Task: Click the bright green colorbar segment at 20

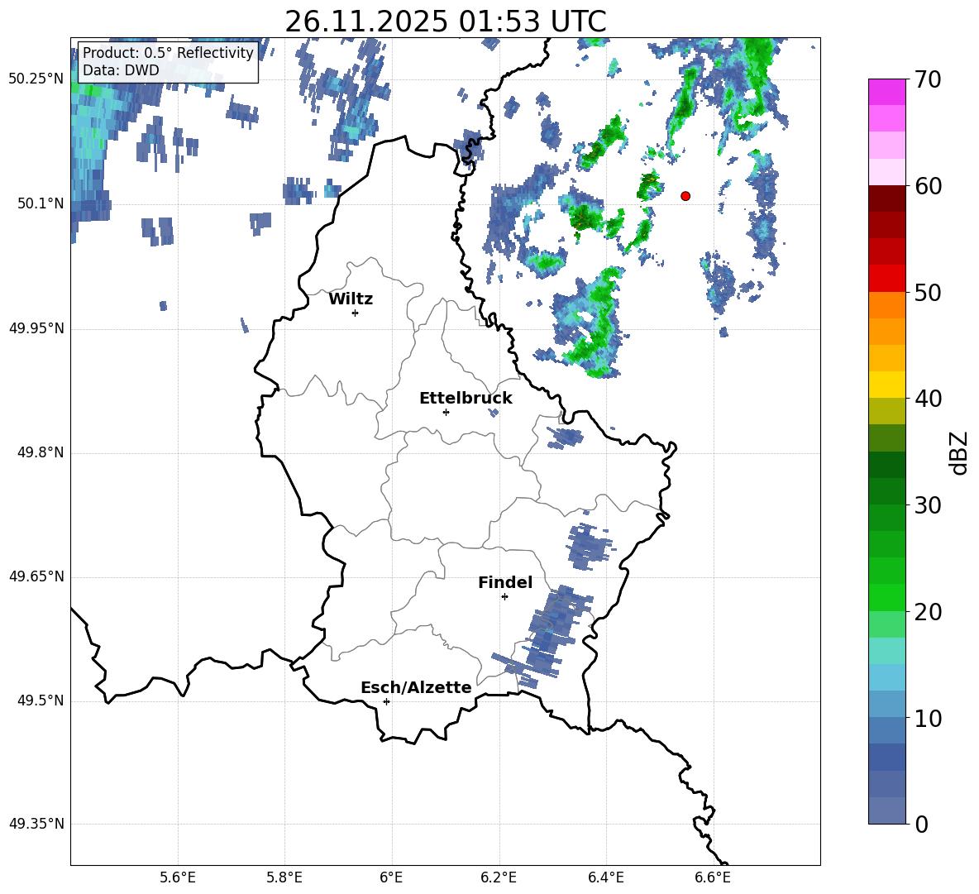Action: click(887, 597)
